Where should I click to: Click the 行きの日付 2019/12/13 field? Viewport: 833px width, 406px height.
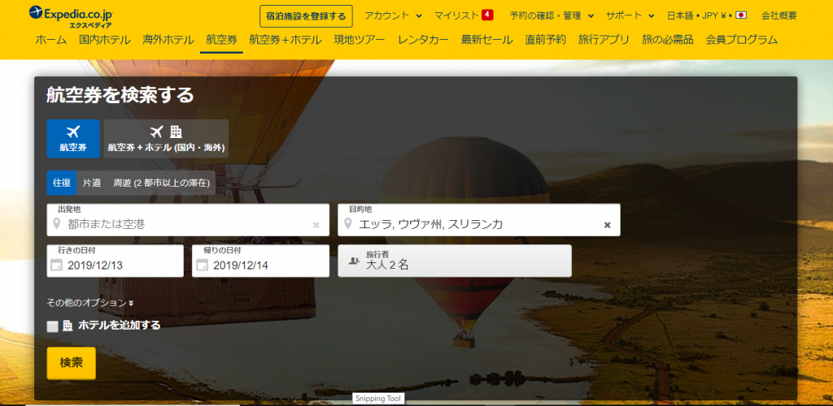click(x=115, y=261)
